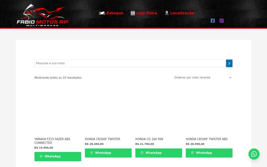The image size is (267, 167).
Task: Contact via WhatsApp for Honda CG 160 Fan
Action: click(159, 153)
